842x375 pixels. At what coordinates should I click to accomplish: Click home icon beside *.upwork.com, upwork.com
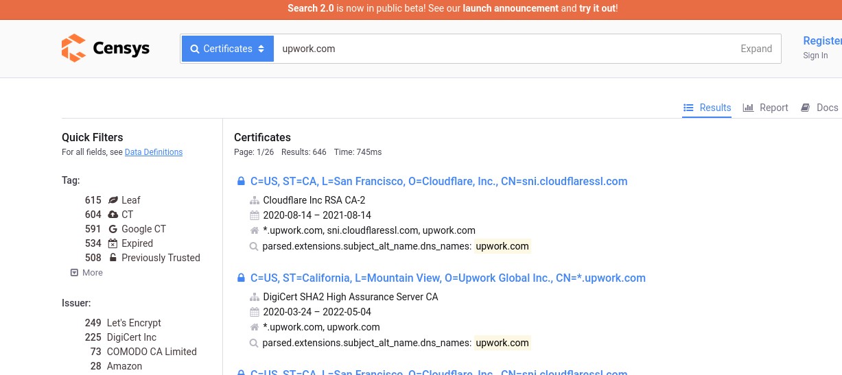pos(255,327)
